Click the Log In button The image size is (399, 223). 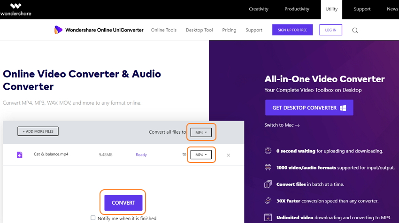point(330,30)
